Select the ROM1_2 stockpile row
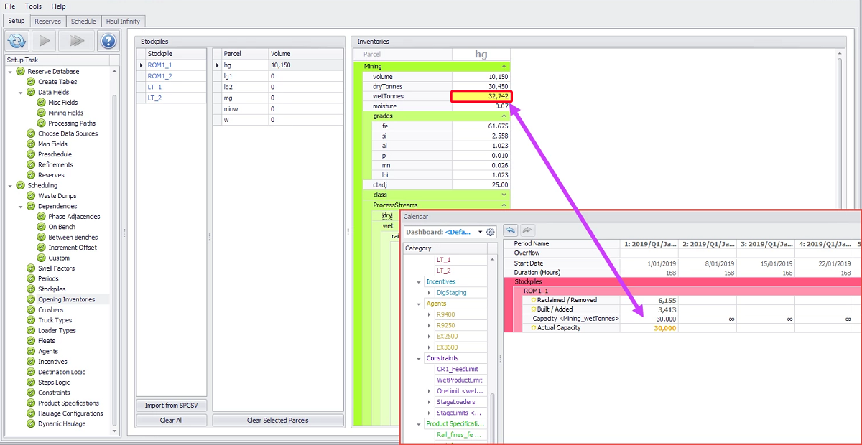The width and height of the screenshot is (862, 445). tap(159, 76)
